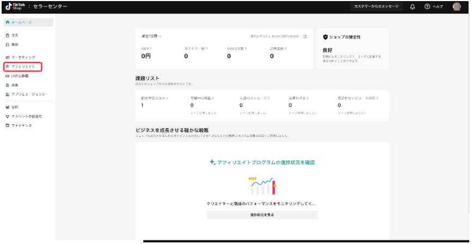Click the finance wallet icon in the sidebar

point(8,126)
